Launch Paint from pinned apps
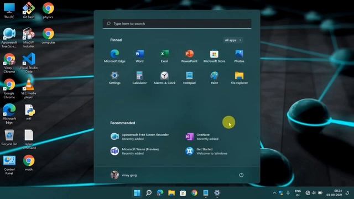 click(214, 78)
